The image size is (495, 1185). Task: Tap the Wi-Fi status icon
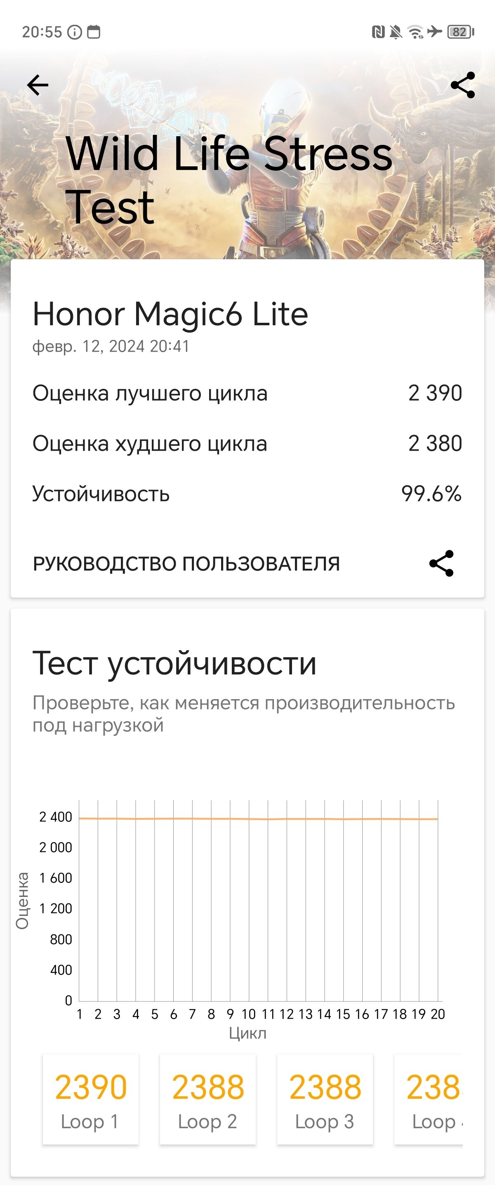tap(415, 32)
